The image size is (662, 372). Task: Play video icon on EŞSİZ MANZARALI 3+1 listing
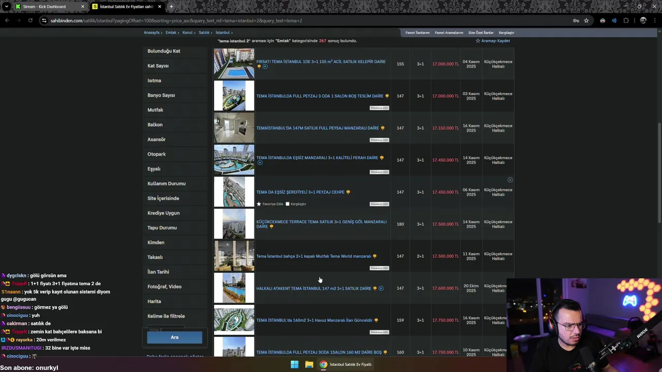click(260, 163)
